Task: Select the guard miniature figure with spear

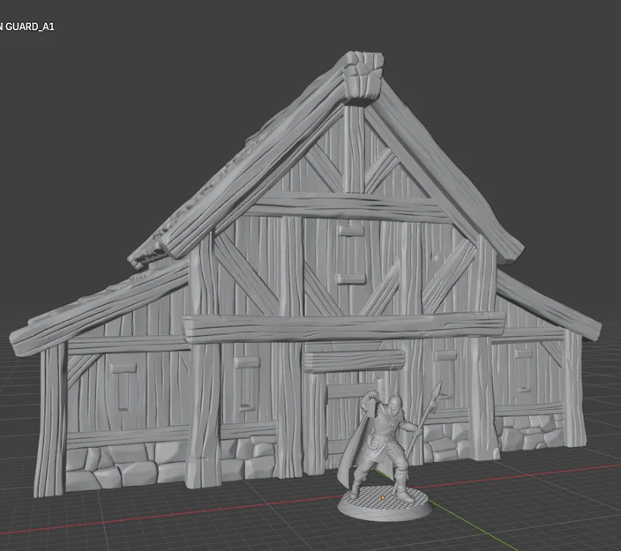Action: coord(385,452)
